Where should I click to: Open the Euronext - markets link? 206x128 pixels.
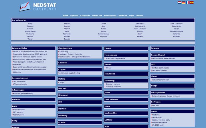tap(113, 87)
